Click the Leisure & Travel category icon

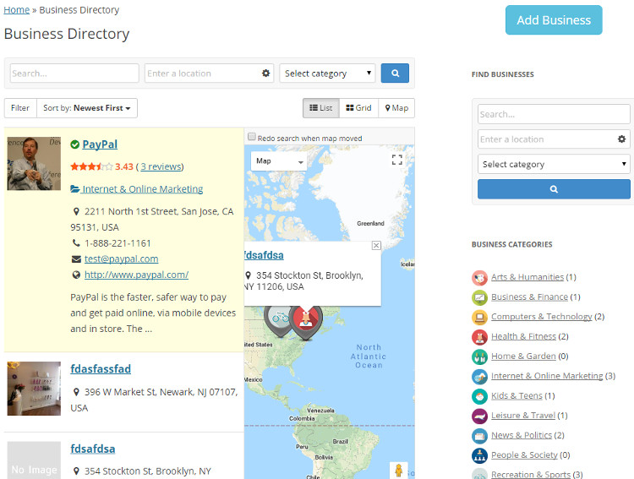coord(479,416)
